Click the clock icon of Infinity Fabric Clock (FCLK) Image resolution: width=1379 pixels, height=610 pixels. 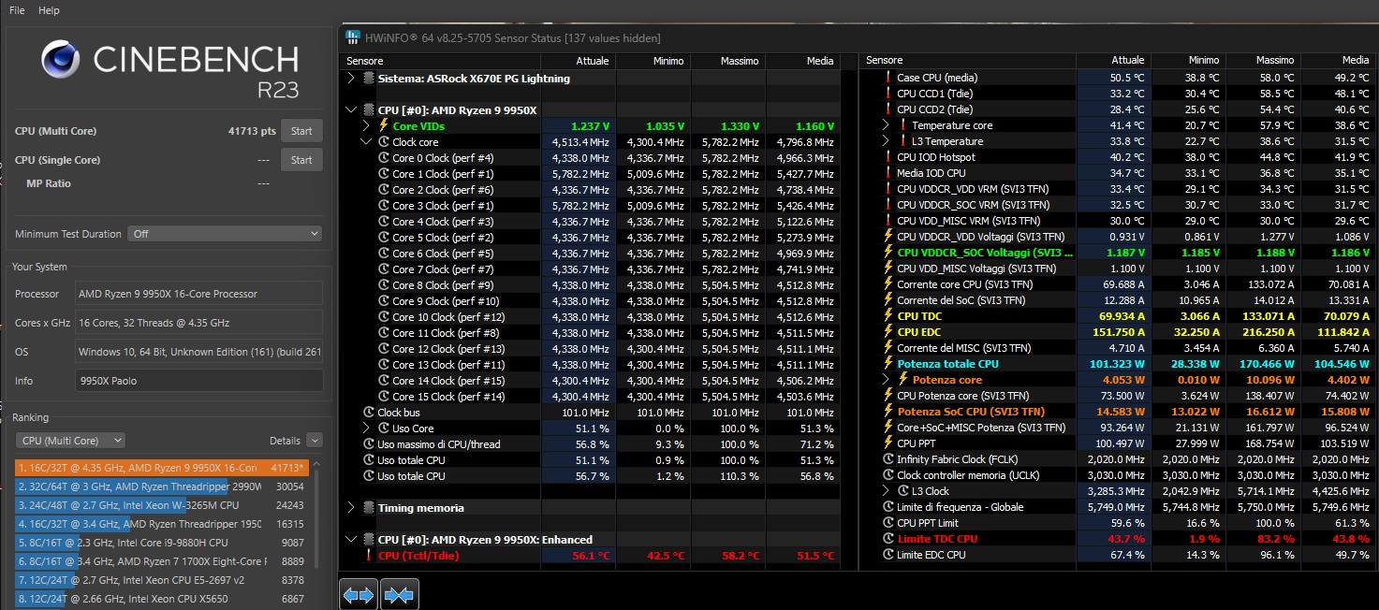click(x=888, y=459)
